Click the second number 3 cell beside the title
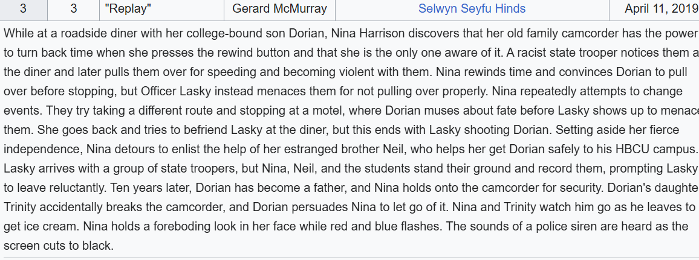Screen dimensions: 699x260 coord(74,9)
